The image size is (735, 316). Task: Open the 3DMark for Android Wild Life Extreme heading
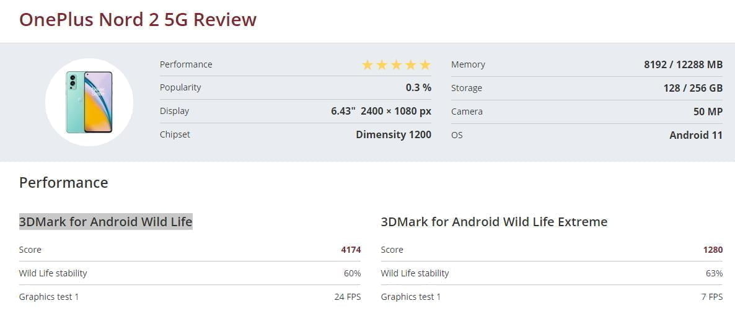[494, 222]
